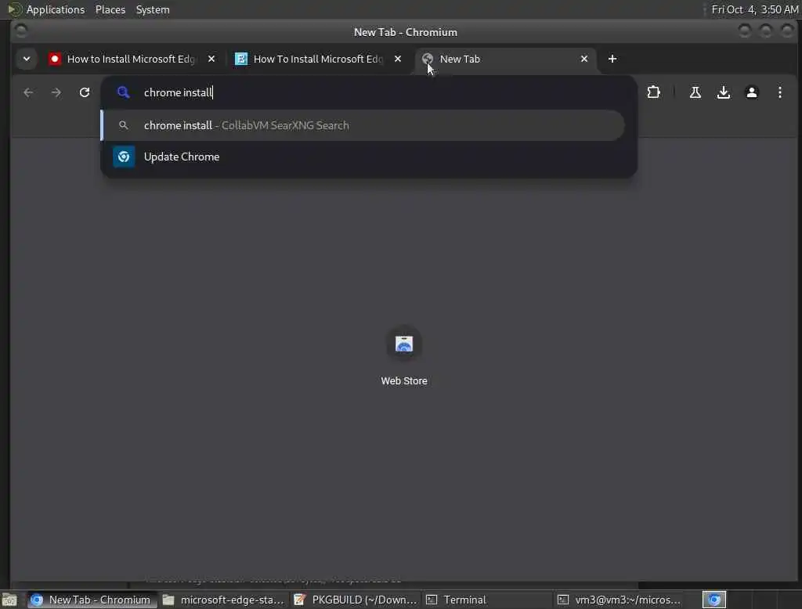Expand the tab search dropdown
Viewport: 802px width, 609px height.
(x=27, y=59)
